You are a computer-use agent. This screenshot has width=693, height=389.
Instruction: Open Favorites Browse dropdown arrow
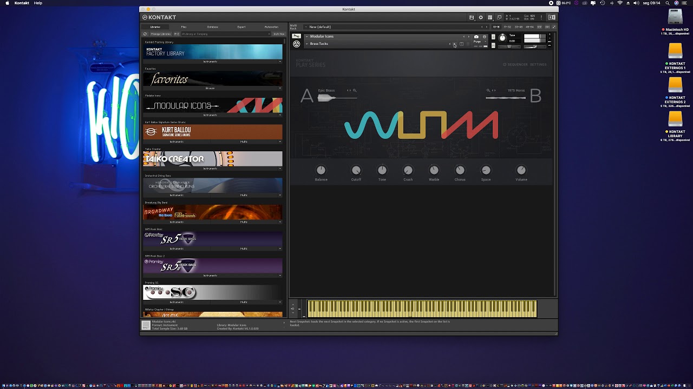click(x=280, y=88)
